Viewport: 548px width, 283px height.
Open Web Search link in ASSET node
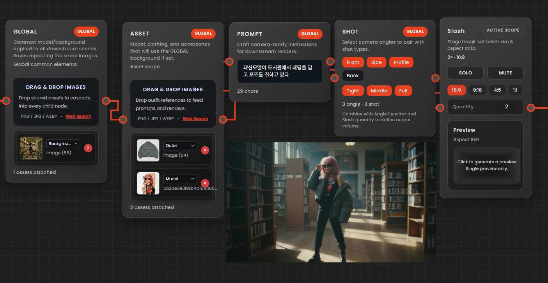click(x=195, y=119)
